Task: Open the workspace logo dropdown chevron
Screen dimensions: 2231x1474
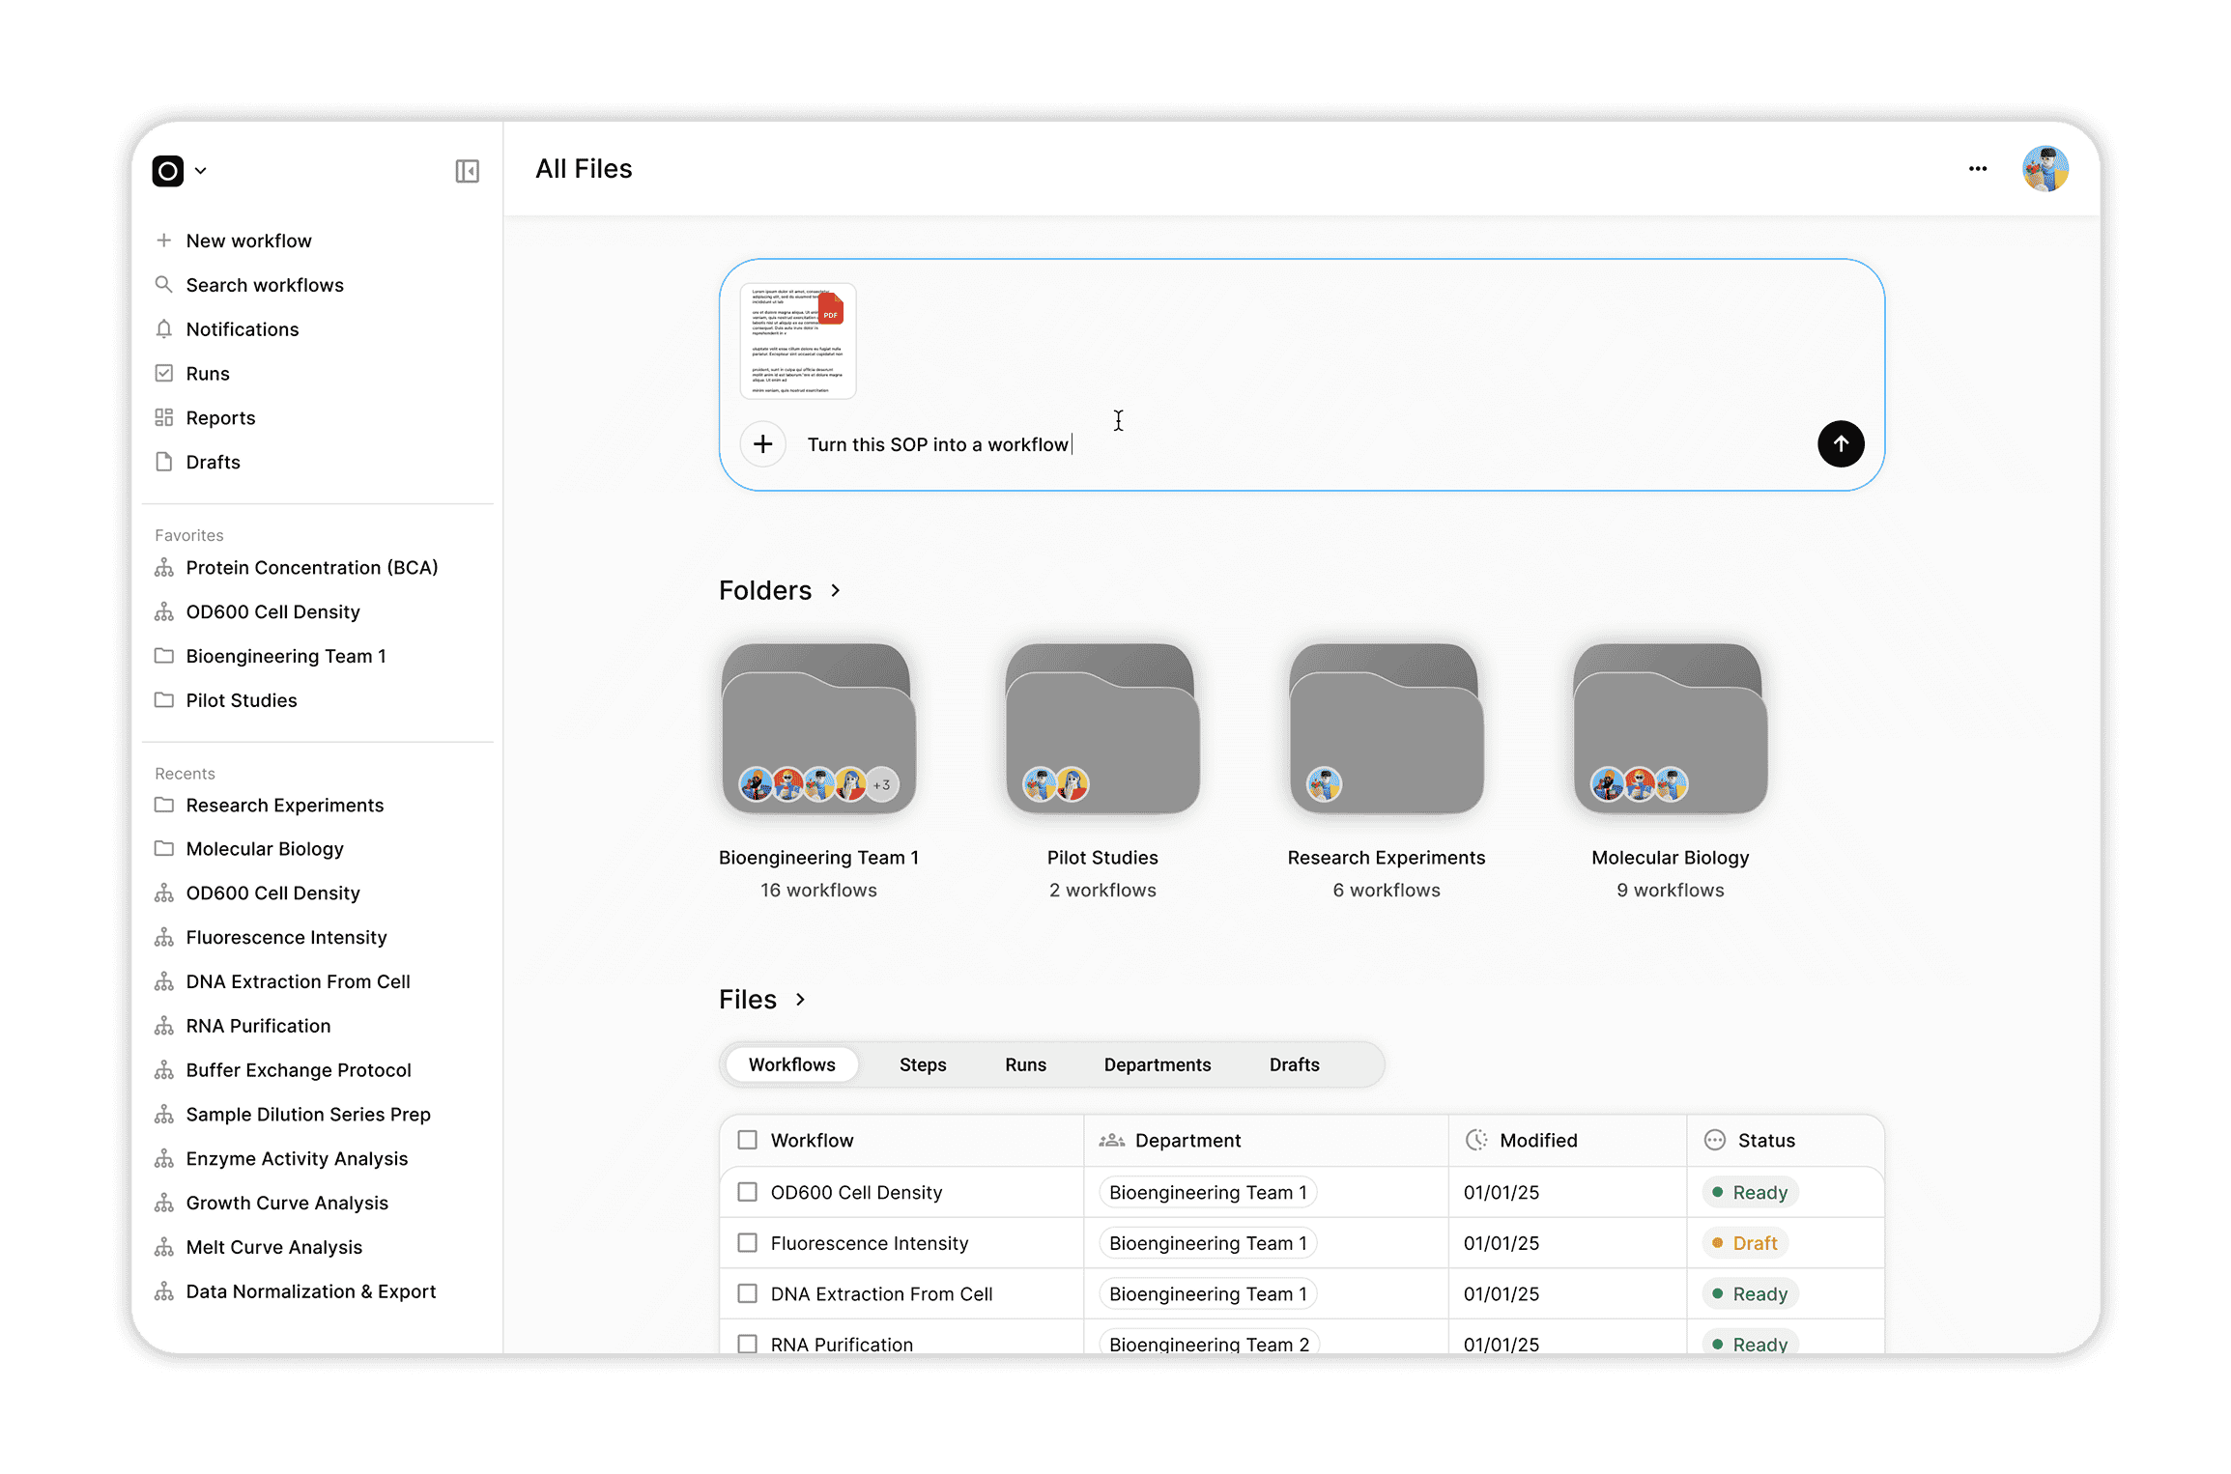Action: tap(201, 171)
